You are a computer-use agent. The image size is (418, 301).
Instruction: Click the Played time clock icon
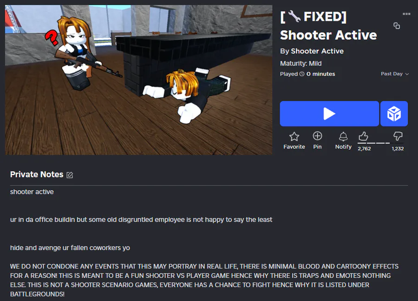click(x=302, y=74)
